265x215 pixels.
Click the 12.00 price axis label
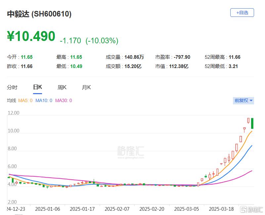(x=14, y=113)
